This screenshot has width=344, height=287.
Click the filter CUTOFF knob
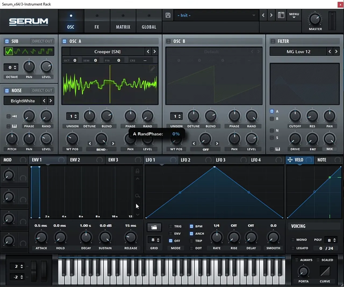[x=295, y=116]
